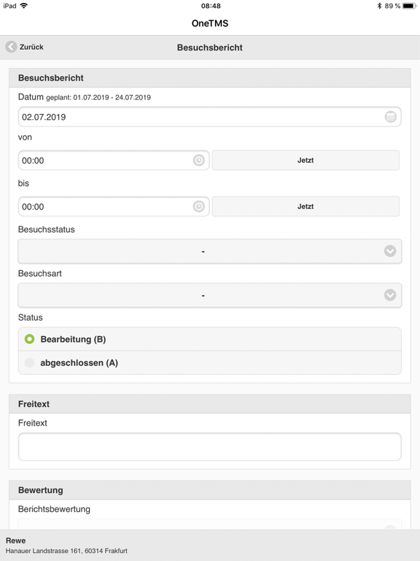Image resolution: width=420 pixels, height=561 pixels.
Task: Open the Besuchsstatus dropdown
Action: (x=210, y=251)
